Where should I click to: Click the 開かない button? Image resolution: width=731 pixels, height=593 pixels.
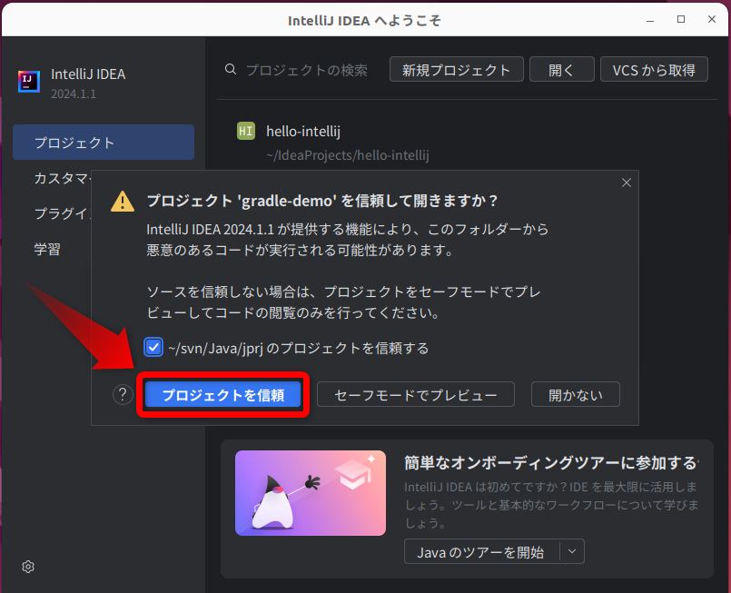[576, 395]
